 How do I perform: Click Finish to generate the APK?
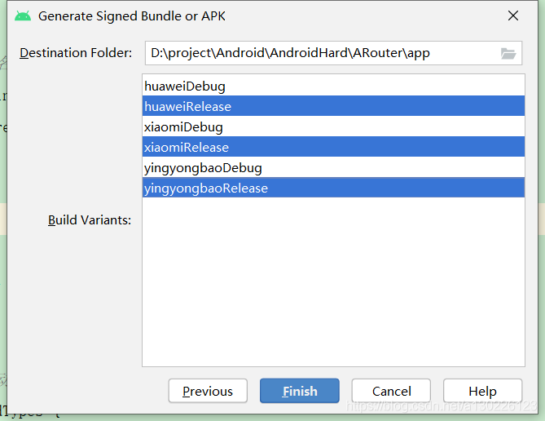click(x=300, y=391)
